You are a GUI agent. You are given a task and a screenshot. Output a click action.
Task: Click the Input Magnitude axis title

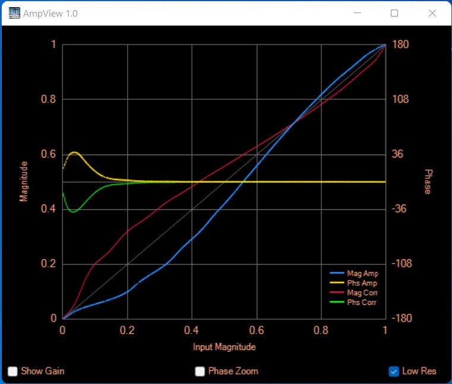coord(224,347)
